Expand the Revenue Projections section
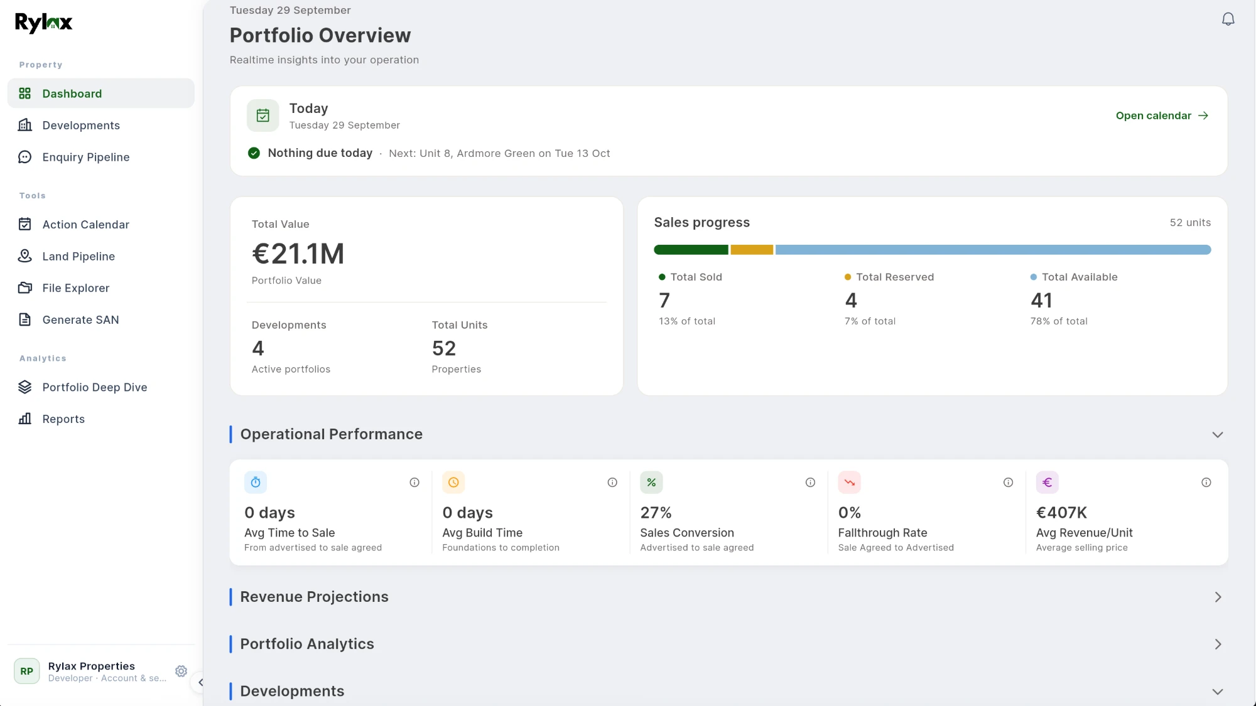Screen dimensions: 1256x706 1218,597
